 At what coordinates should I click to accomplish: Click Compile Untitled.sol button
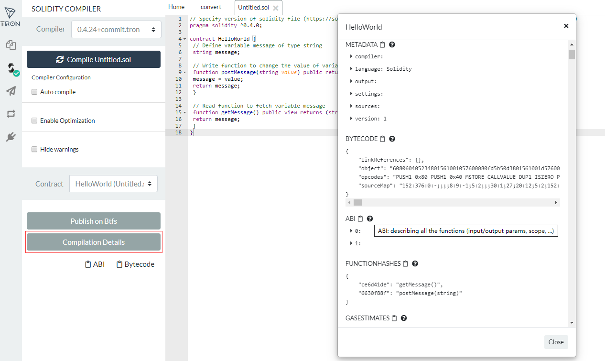pyautogui.click(x=94, y=59)
